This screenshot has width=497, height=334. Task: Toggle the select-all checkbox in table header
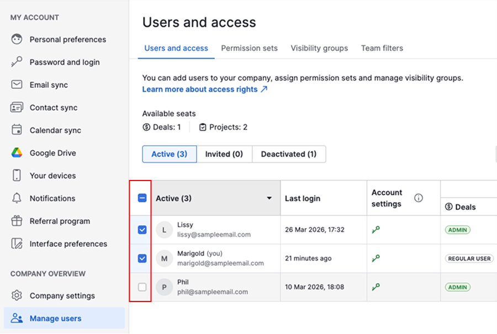[x=142, y=198]
